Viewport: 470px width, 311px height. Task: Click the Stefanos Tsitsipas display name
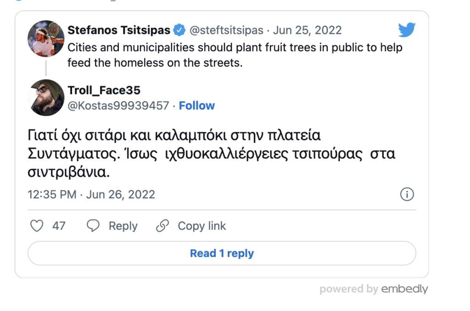[119, 31]
